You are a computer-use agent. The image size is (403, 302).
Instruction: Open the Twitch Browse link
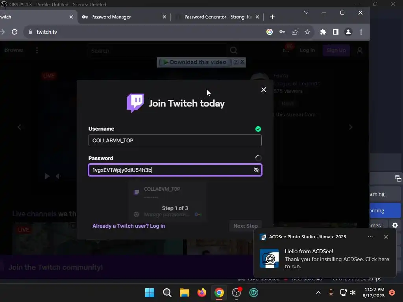(14, 50)
